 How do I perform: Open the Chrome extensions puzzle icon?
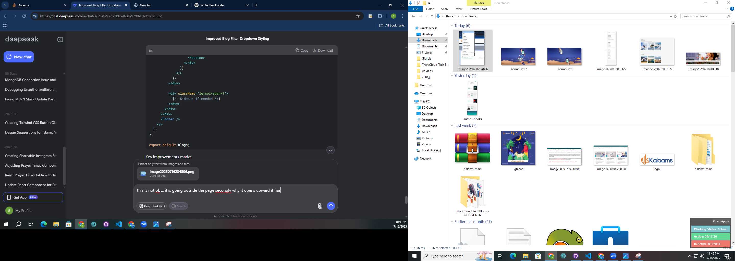click(380, 16)
